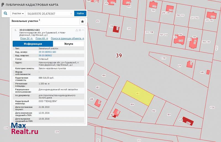Click Поиск в границах объекта link
Viewport: 221px width, 142px height.
(x=67, y=39)
